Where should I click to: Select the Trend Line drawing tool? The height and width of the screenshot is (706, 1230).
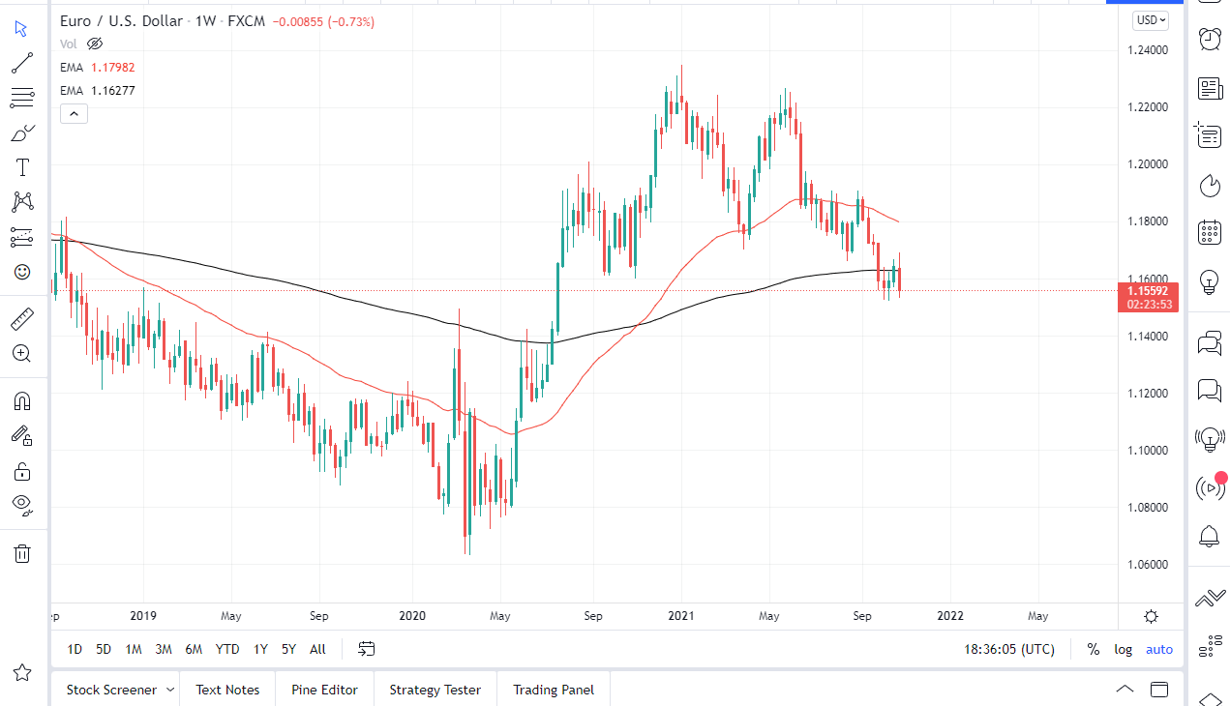coord(21,63)
